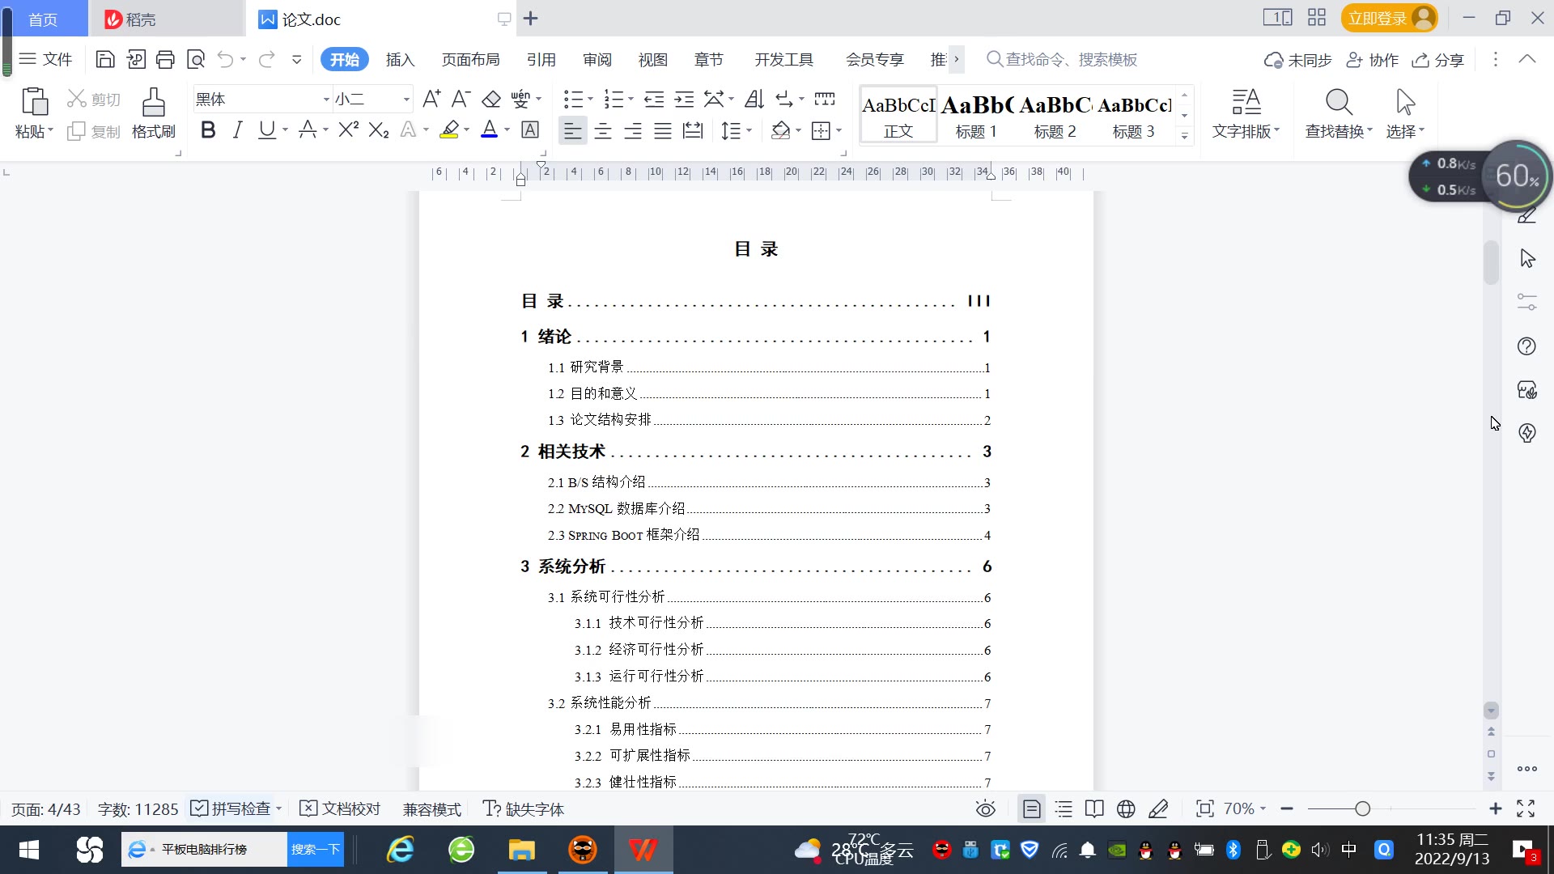Click the center alignment icon
This screenshot has height=874, width=1554.
[x=603, y=130]
